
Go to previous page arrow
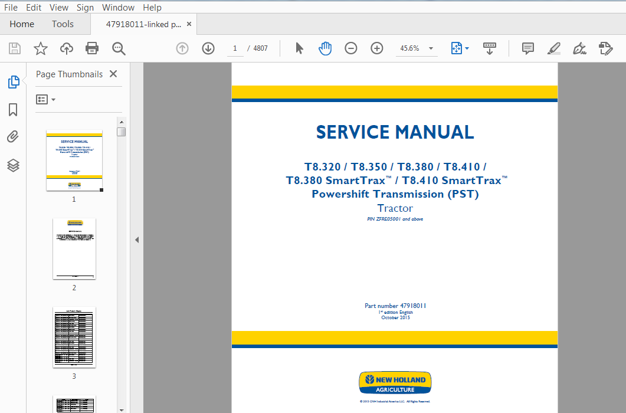[x=182, y=48]
